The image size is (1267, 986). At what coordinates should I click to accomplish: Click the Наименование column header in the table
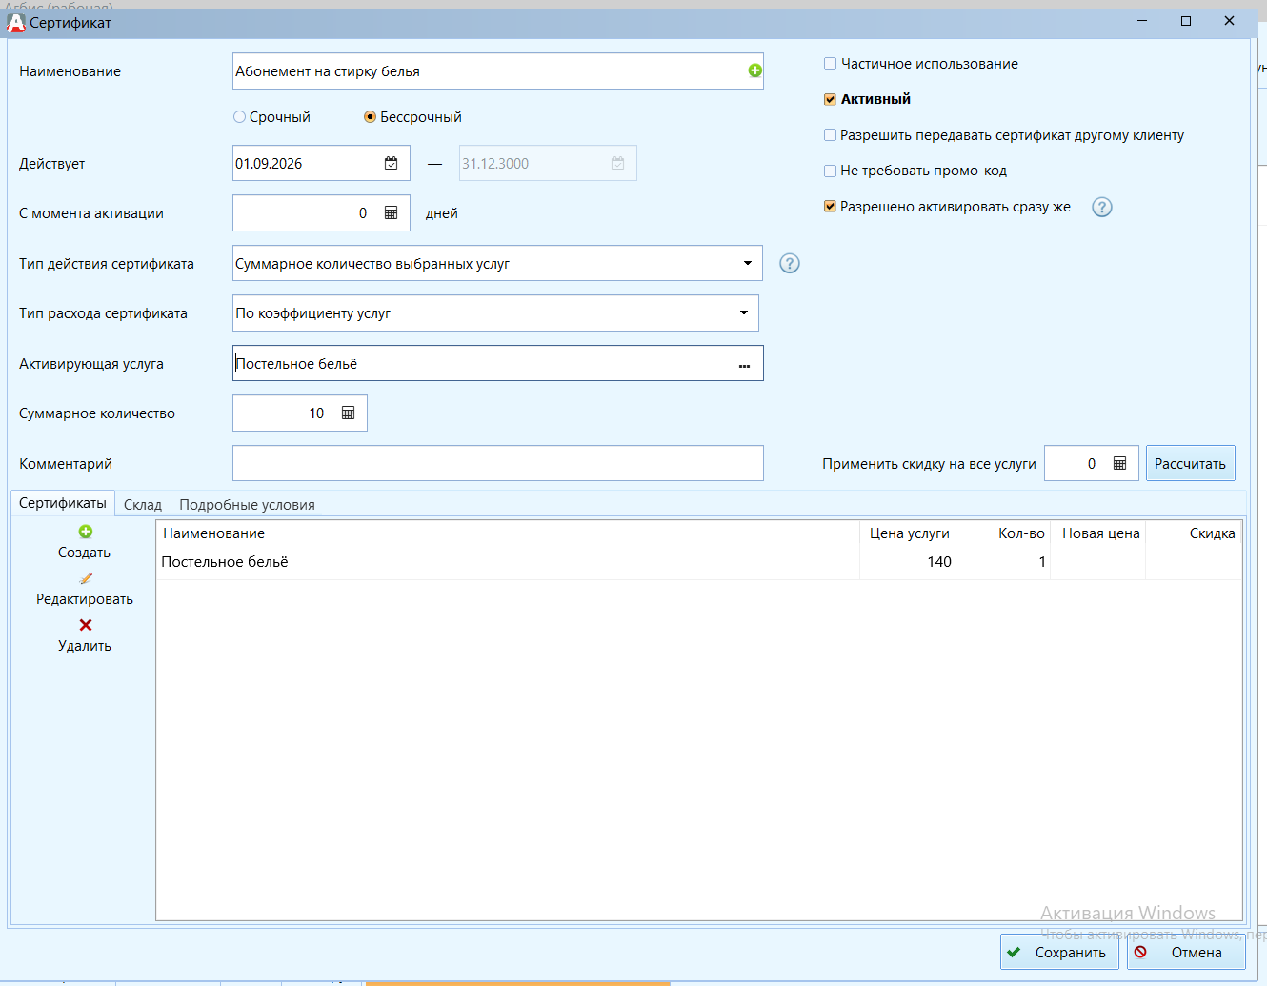pos(509,533)
